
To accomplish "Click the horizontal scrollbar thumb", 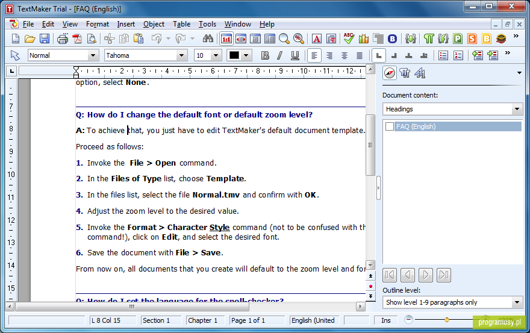I will pos(132,307).
